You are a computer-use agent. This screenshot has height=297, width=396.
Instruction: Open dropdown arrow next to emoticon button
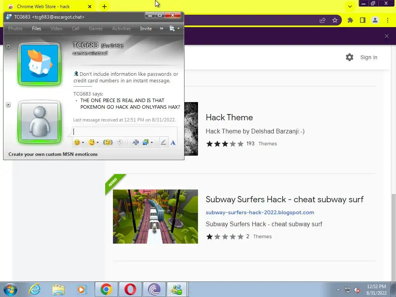click(83, 143)
